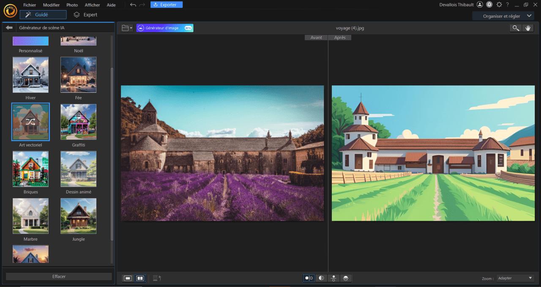Click the back arrow in Générateur de scène IA

click(x=9, y=27)
